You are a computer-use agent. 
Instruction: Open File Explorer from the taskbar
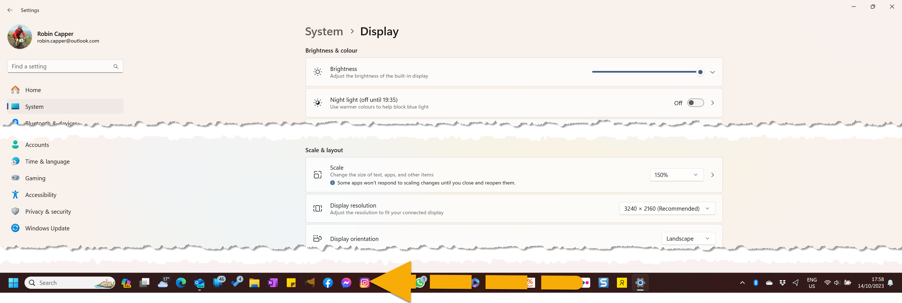coord(254,283)
